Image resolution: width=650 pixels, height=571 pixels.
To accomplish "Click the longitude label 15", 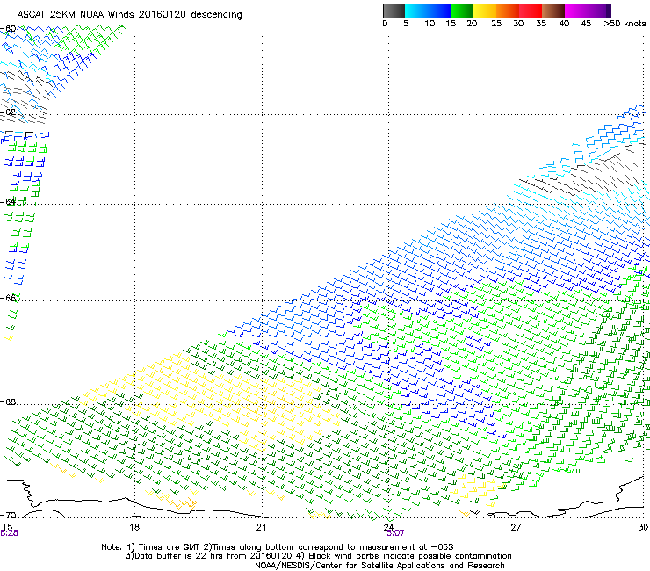I will [7, 527].
